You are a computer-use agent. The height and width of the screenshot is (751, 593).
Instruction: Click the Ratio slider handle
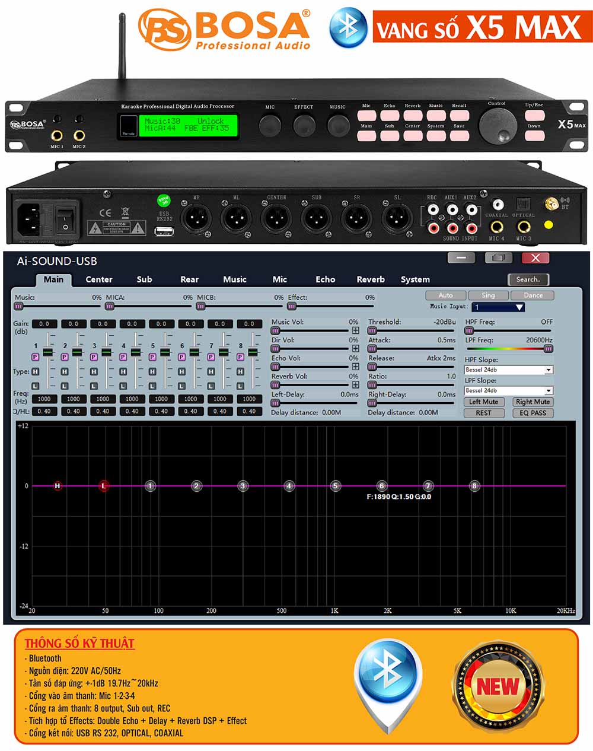point(372,385)
